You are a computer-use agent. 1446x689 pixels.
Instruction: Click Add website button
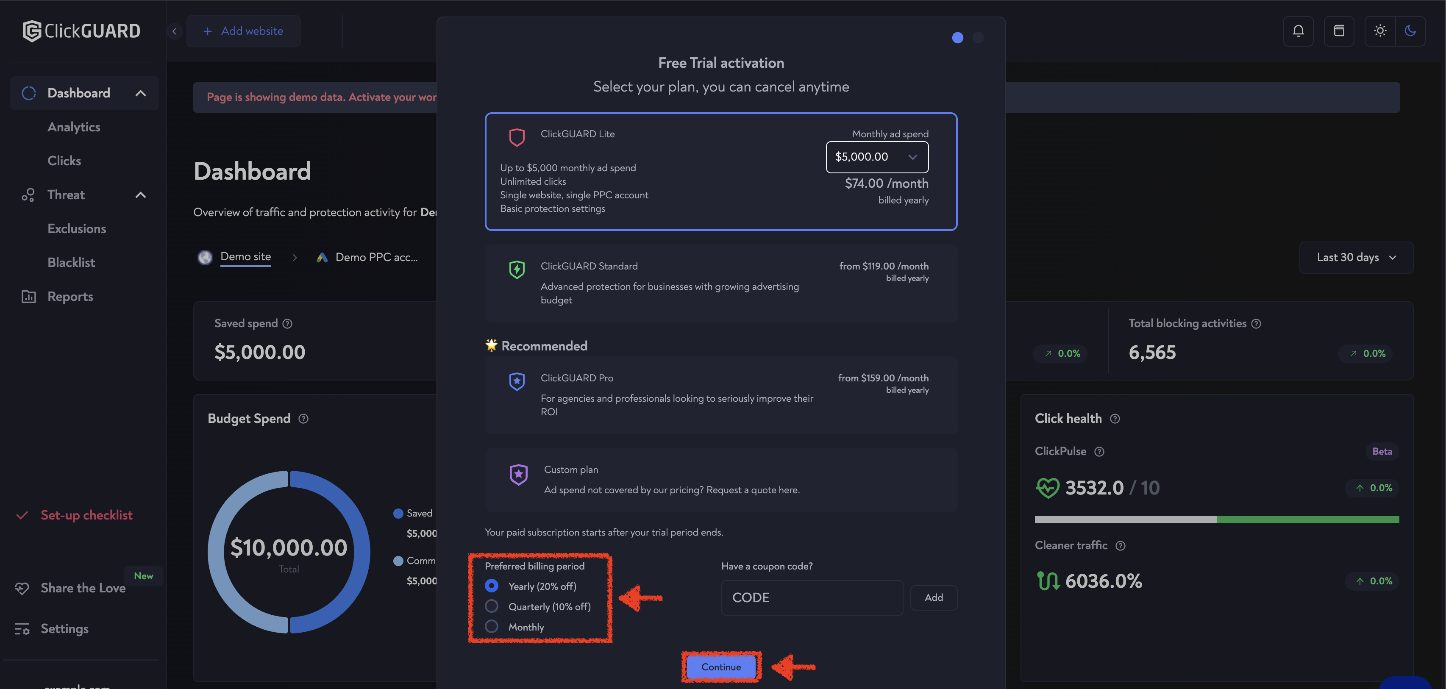(x=243, y=31)
